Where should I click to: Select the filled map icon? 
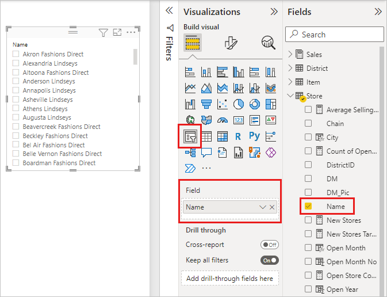coord(206,120)
